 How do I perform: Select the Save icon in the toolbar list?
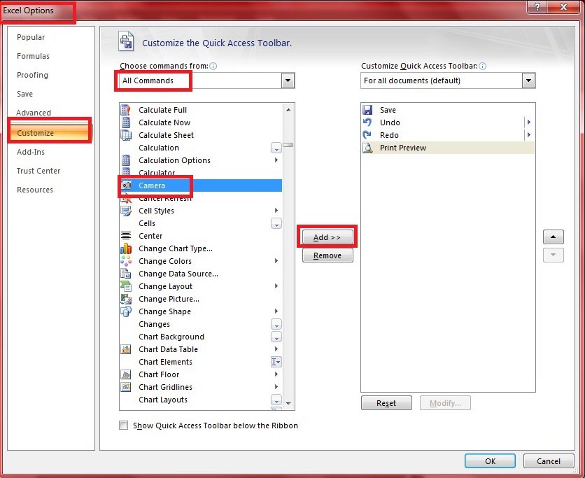point(367,110)
